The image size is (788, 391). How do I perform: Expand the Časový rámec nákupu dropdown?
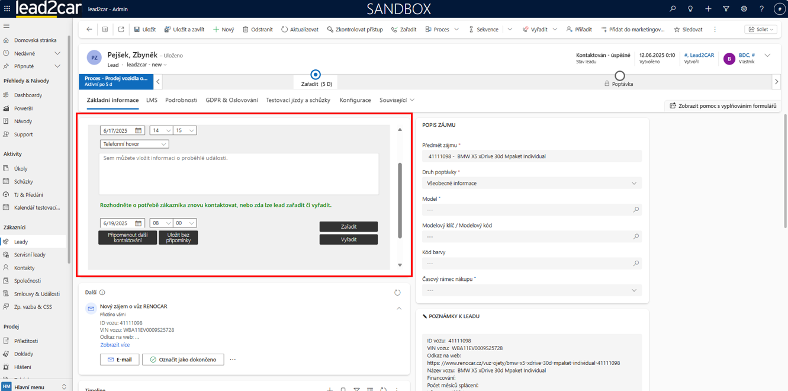532,290
